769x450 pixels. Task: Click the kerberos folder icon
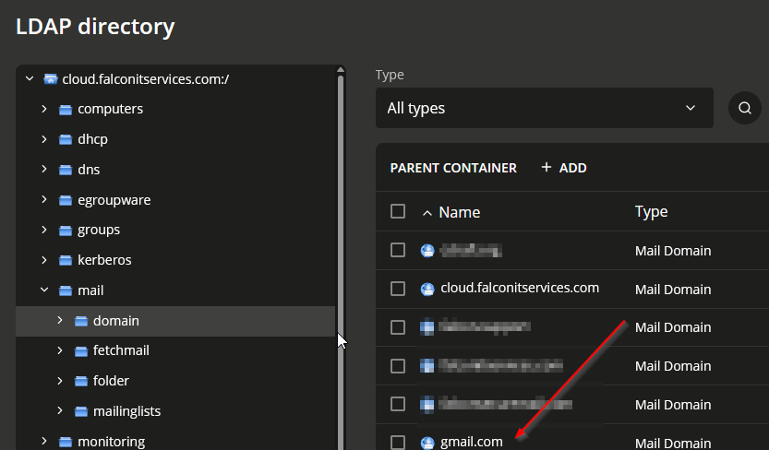click(66, 261)
